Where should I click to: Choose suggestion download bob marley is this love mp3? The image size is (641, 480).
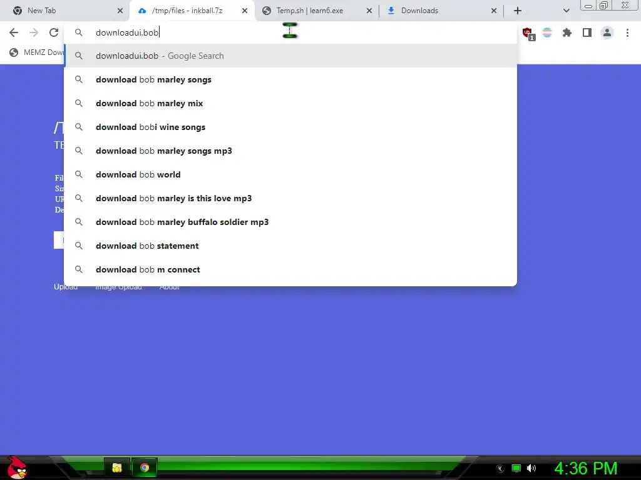click(290, 198)
